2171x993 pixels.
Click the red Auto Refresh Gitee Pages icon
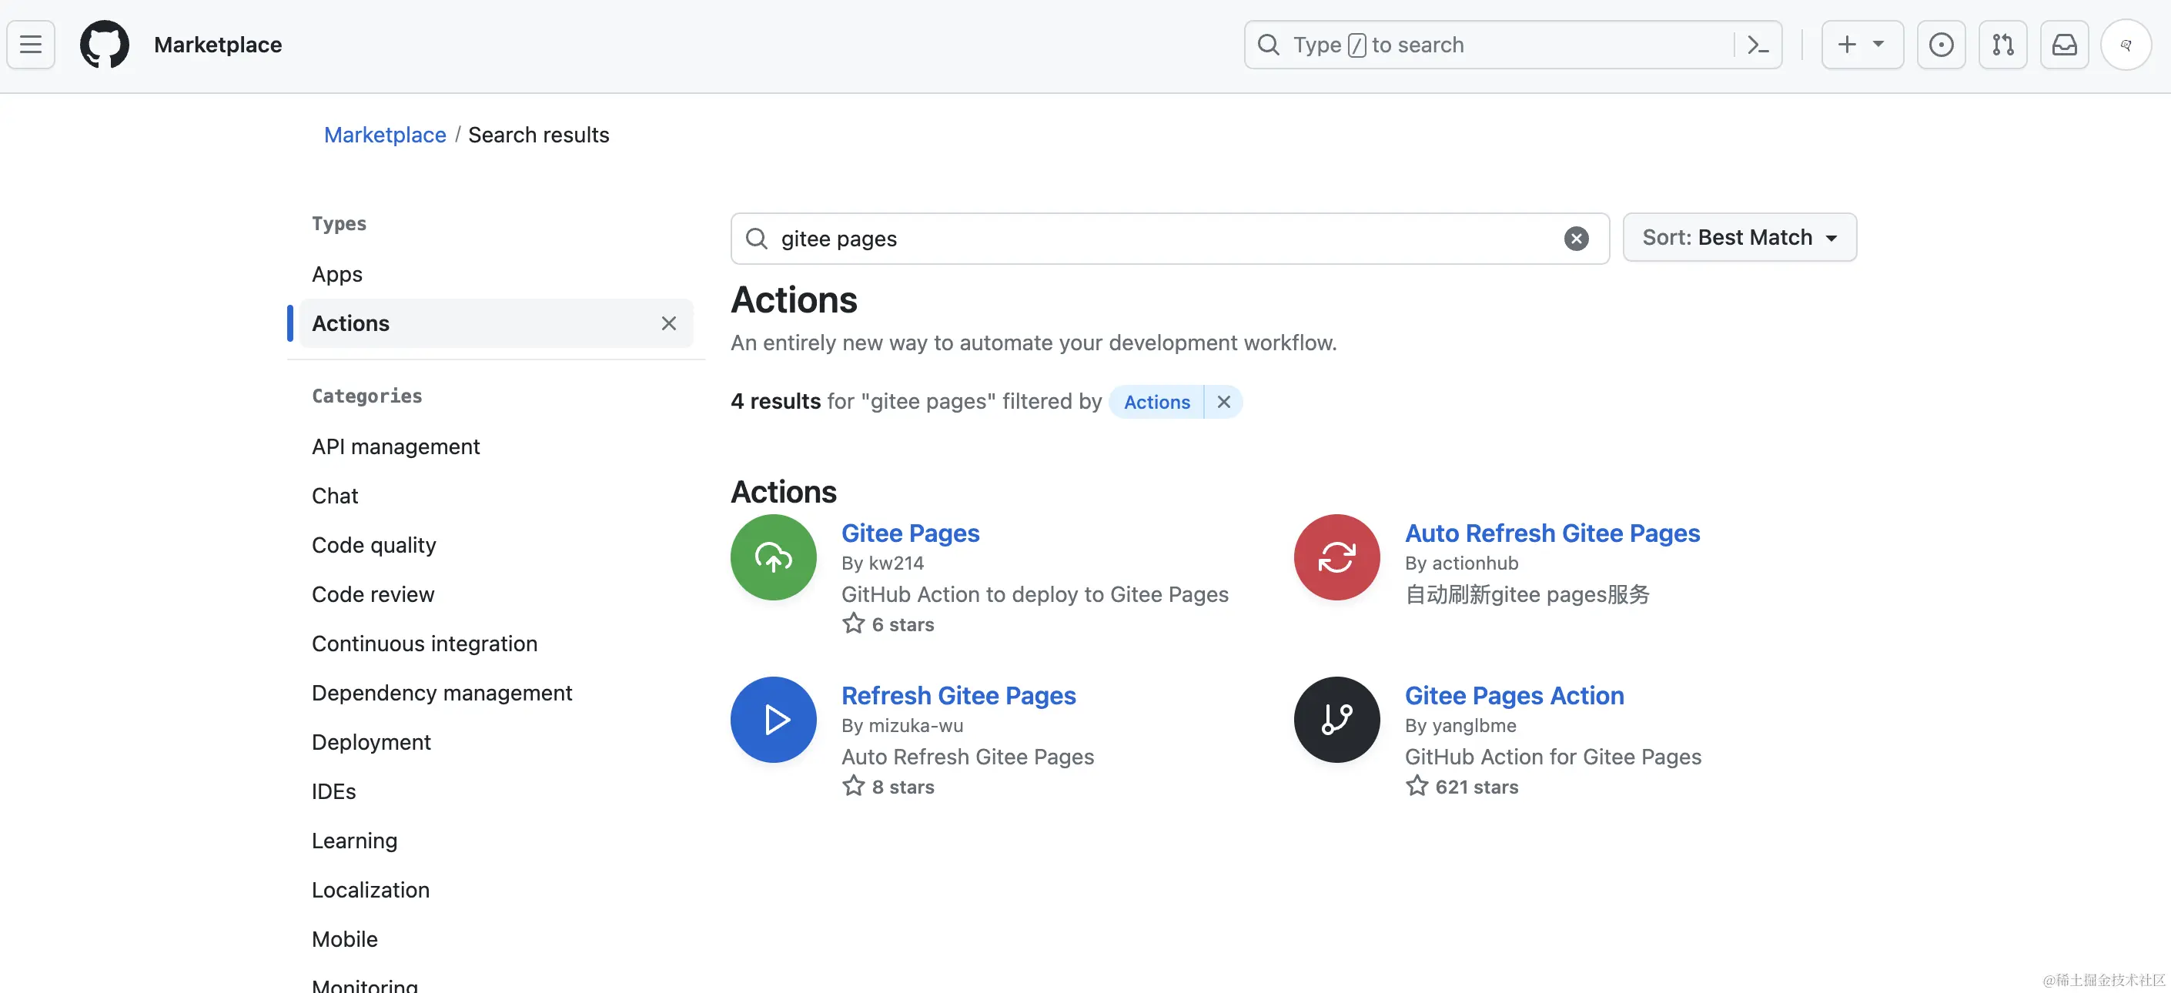[1335, 557]
